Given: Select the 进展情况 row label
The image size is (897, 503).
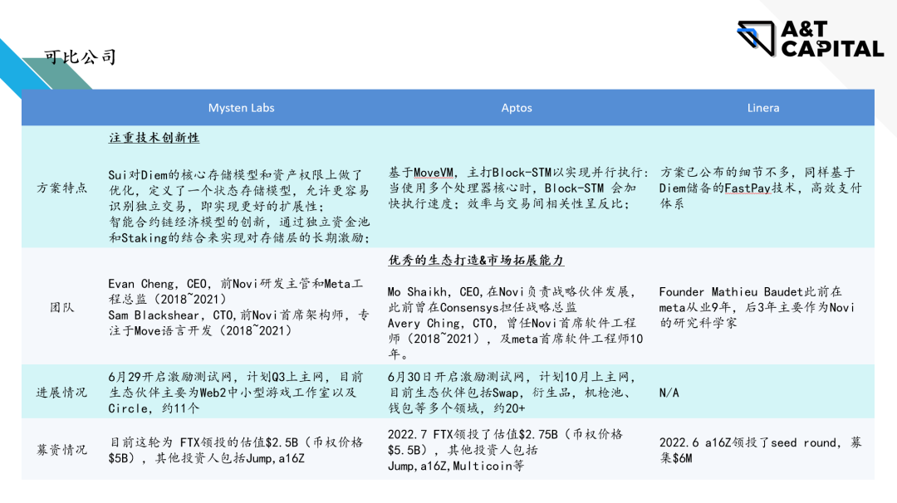Looking at the screenshot, I should coord(61,392).
